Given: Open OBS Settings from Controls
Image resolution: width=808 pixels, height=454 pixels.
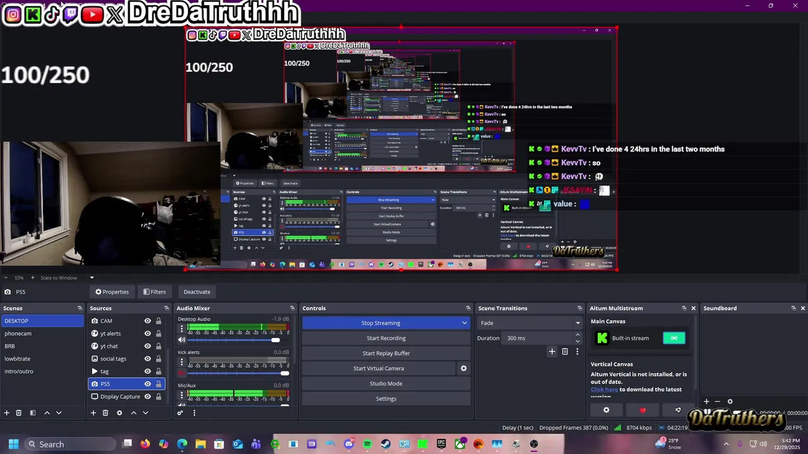Looking at the screenshot, I should click(x=386, y=399).
